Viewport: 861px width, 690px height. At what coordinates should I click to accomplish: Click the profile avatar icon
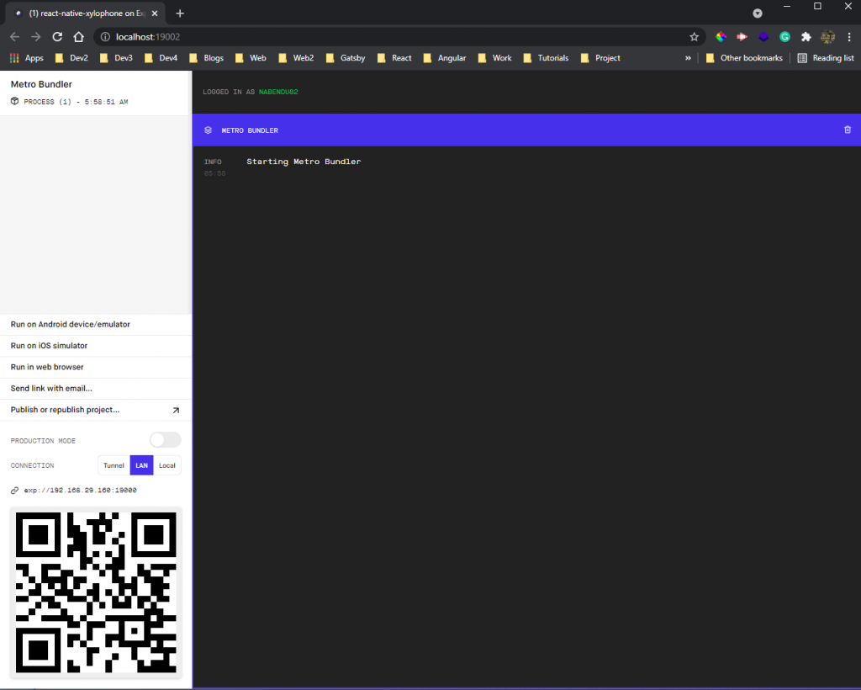click(x=827, y=37)
